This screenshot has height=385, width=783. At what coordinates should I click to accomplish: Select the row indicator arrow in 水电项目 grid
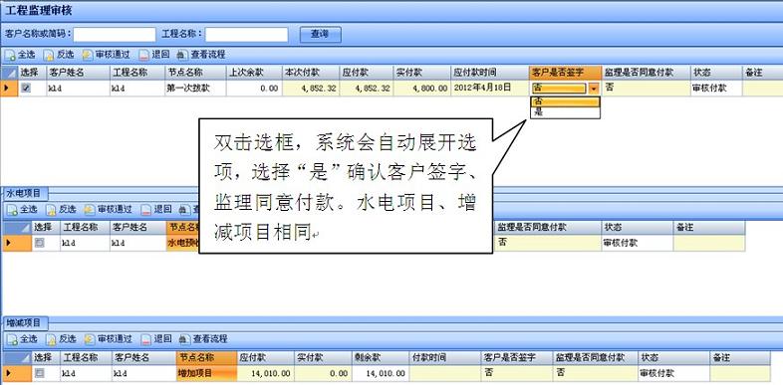click(16, 244)
